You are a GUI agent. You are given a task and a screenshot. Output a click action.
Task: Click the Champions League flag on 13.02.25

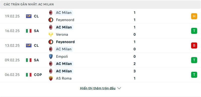[29, 45]
